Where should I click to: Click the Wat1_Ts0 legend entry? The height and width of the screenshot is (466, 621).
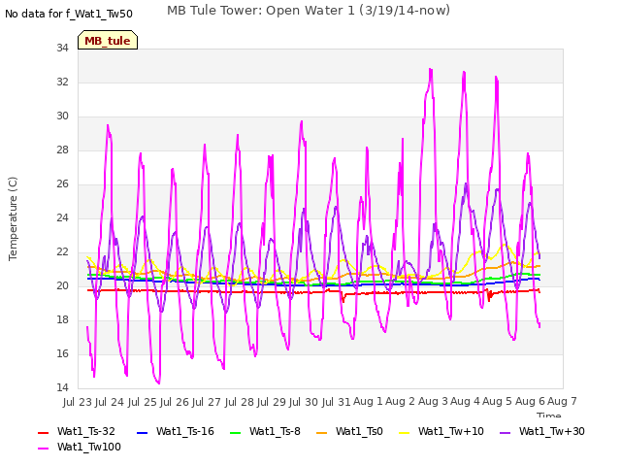coord(349,431)
